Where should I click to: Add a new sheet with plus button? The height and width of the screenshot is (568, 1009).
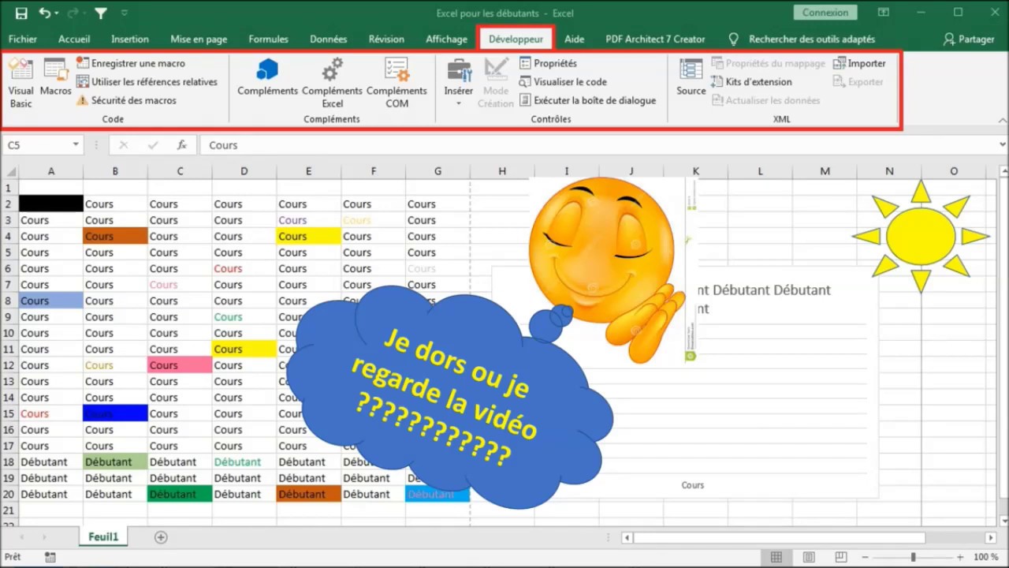pos(161,537)
